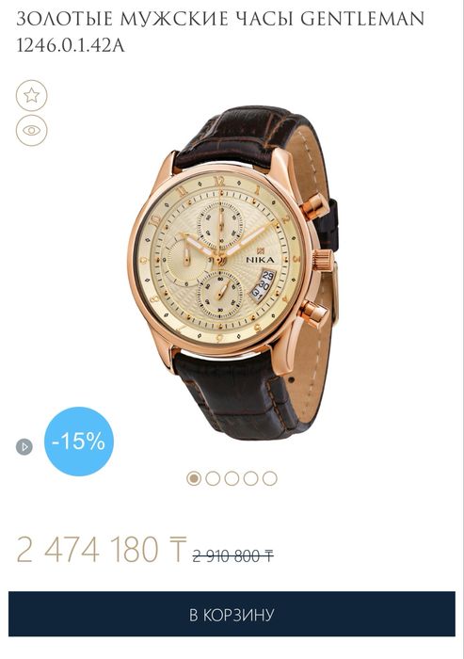Play the product video with gray play icon
The width and height of the screenshot is (464, 659).
click(24, 446)
